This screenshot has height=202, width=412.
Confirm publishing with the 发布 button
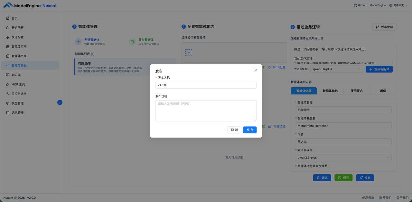250,130
